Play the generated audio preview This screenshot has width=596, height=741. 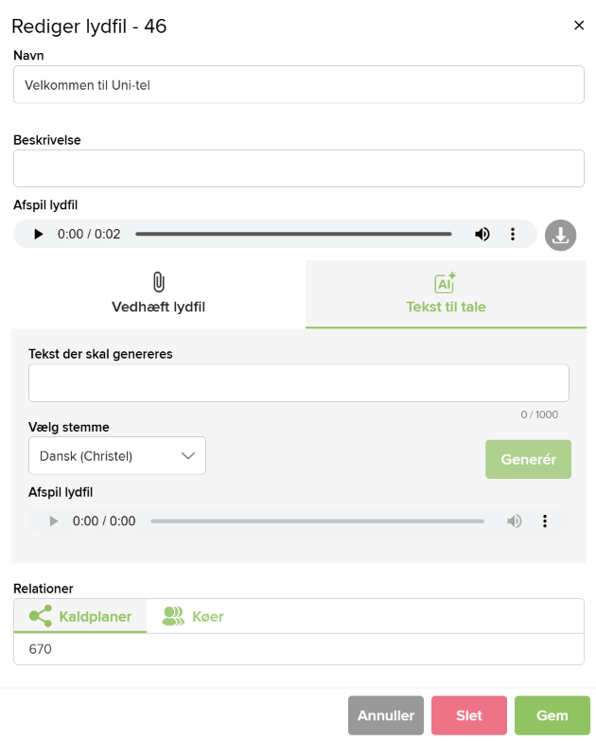(54, 520)
